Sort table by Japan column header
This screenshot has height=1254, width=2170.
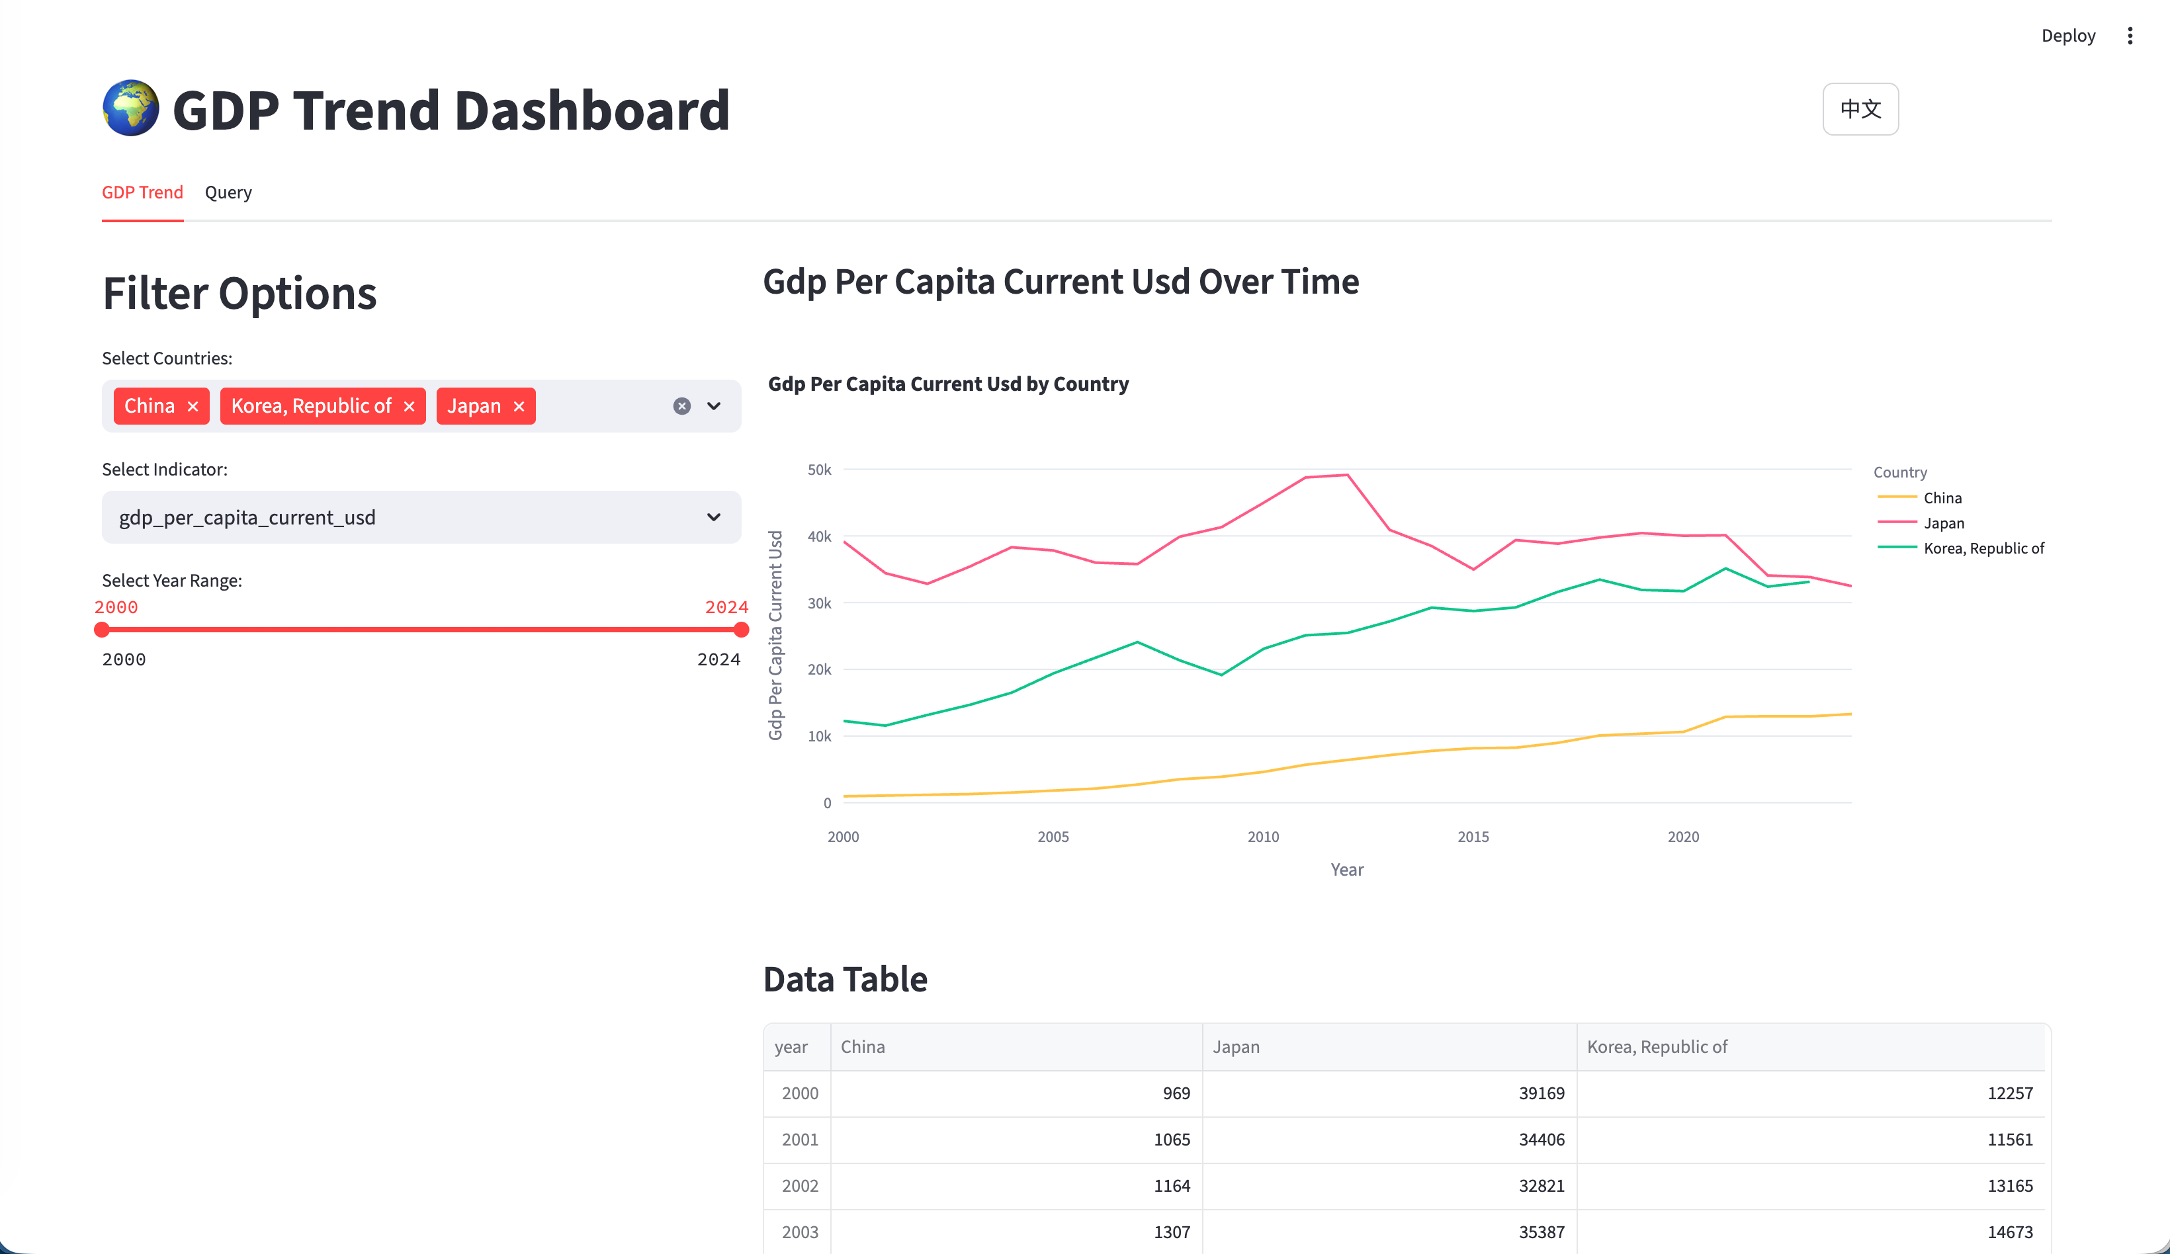tap(1237, 1046)
